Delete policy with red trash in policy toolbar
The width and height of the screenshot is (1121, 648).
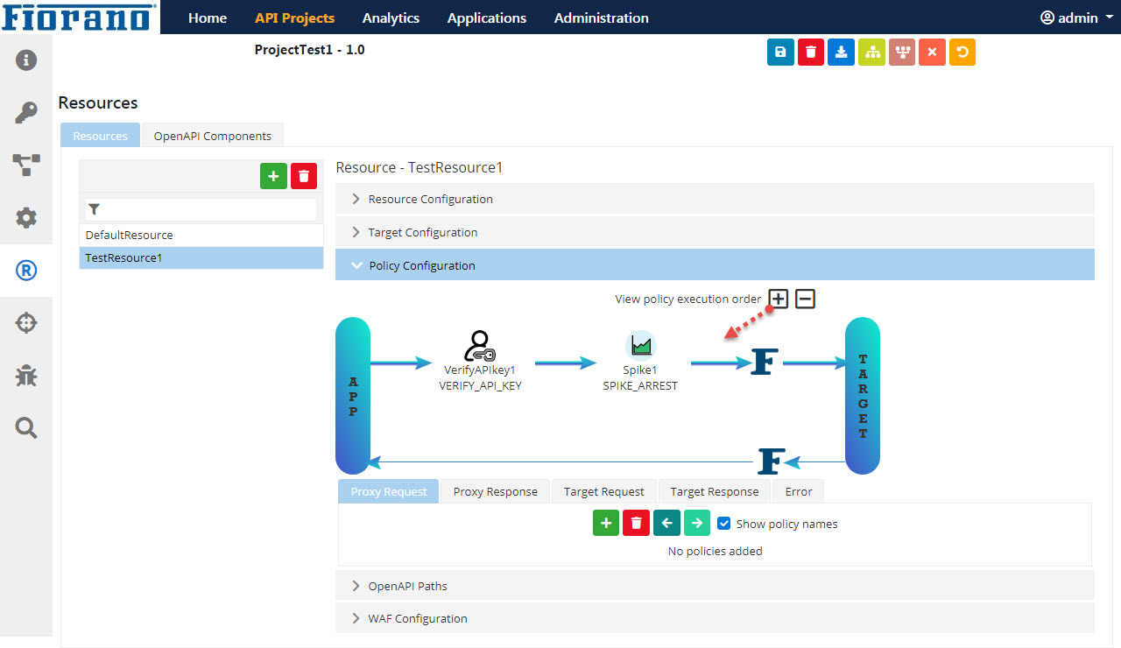(x=636, y=523)
